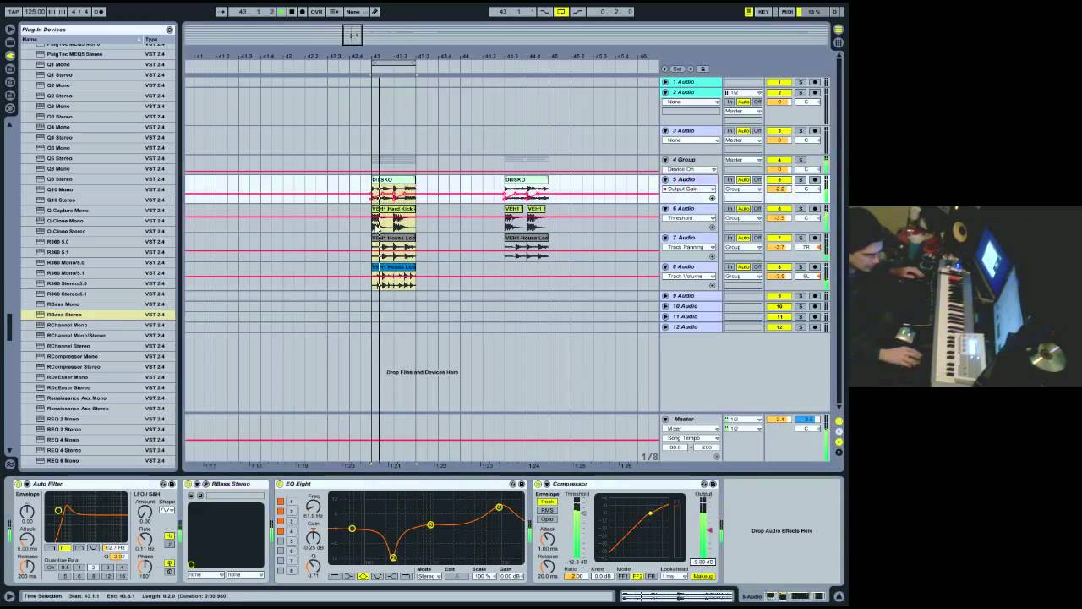Toggle the Compressor device activator
Viewport: 1082px width, 609px height.
[x=538, y=484]
